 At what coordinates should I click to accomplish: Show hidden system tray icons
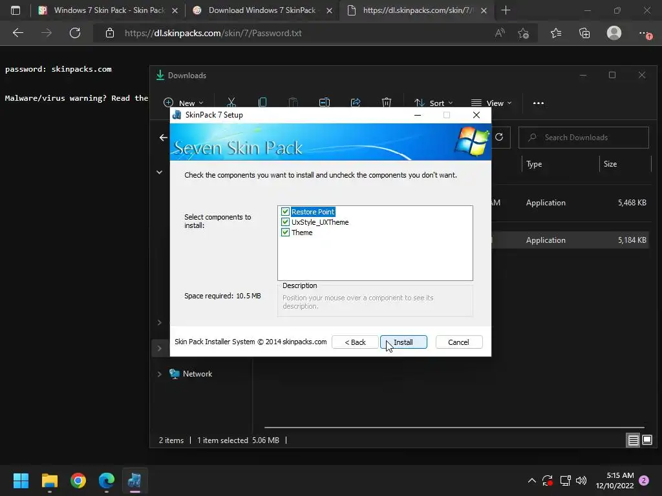click(532, 480)
